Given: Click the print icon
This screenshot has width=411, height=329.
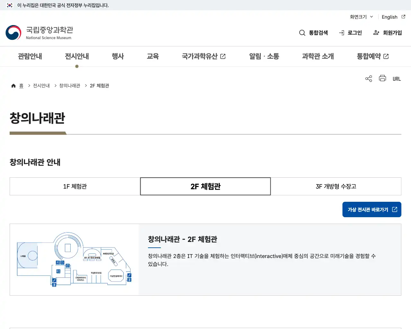Looking at the screenshot, I should 382,78.
